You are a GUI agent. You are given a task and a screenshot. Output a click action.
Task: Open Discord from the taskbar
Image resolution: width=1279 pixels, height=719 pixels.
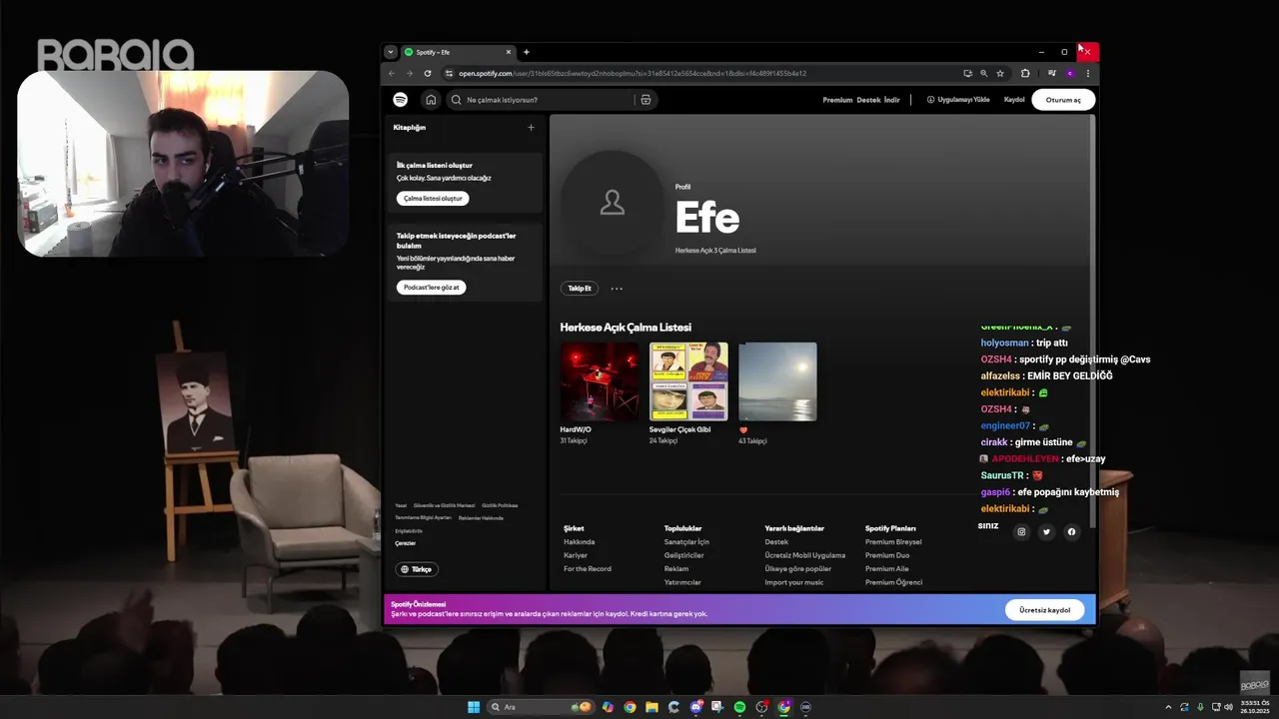pyautogui.click(x=695, y=707)
